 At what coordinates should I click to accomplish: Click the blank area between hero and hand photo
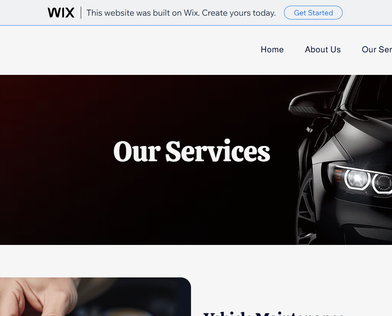coord(196,261)
